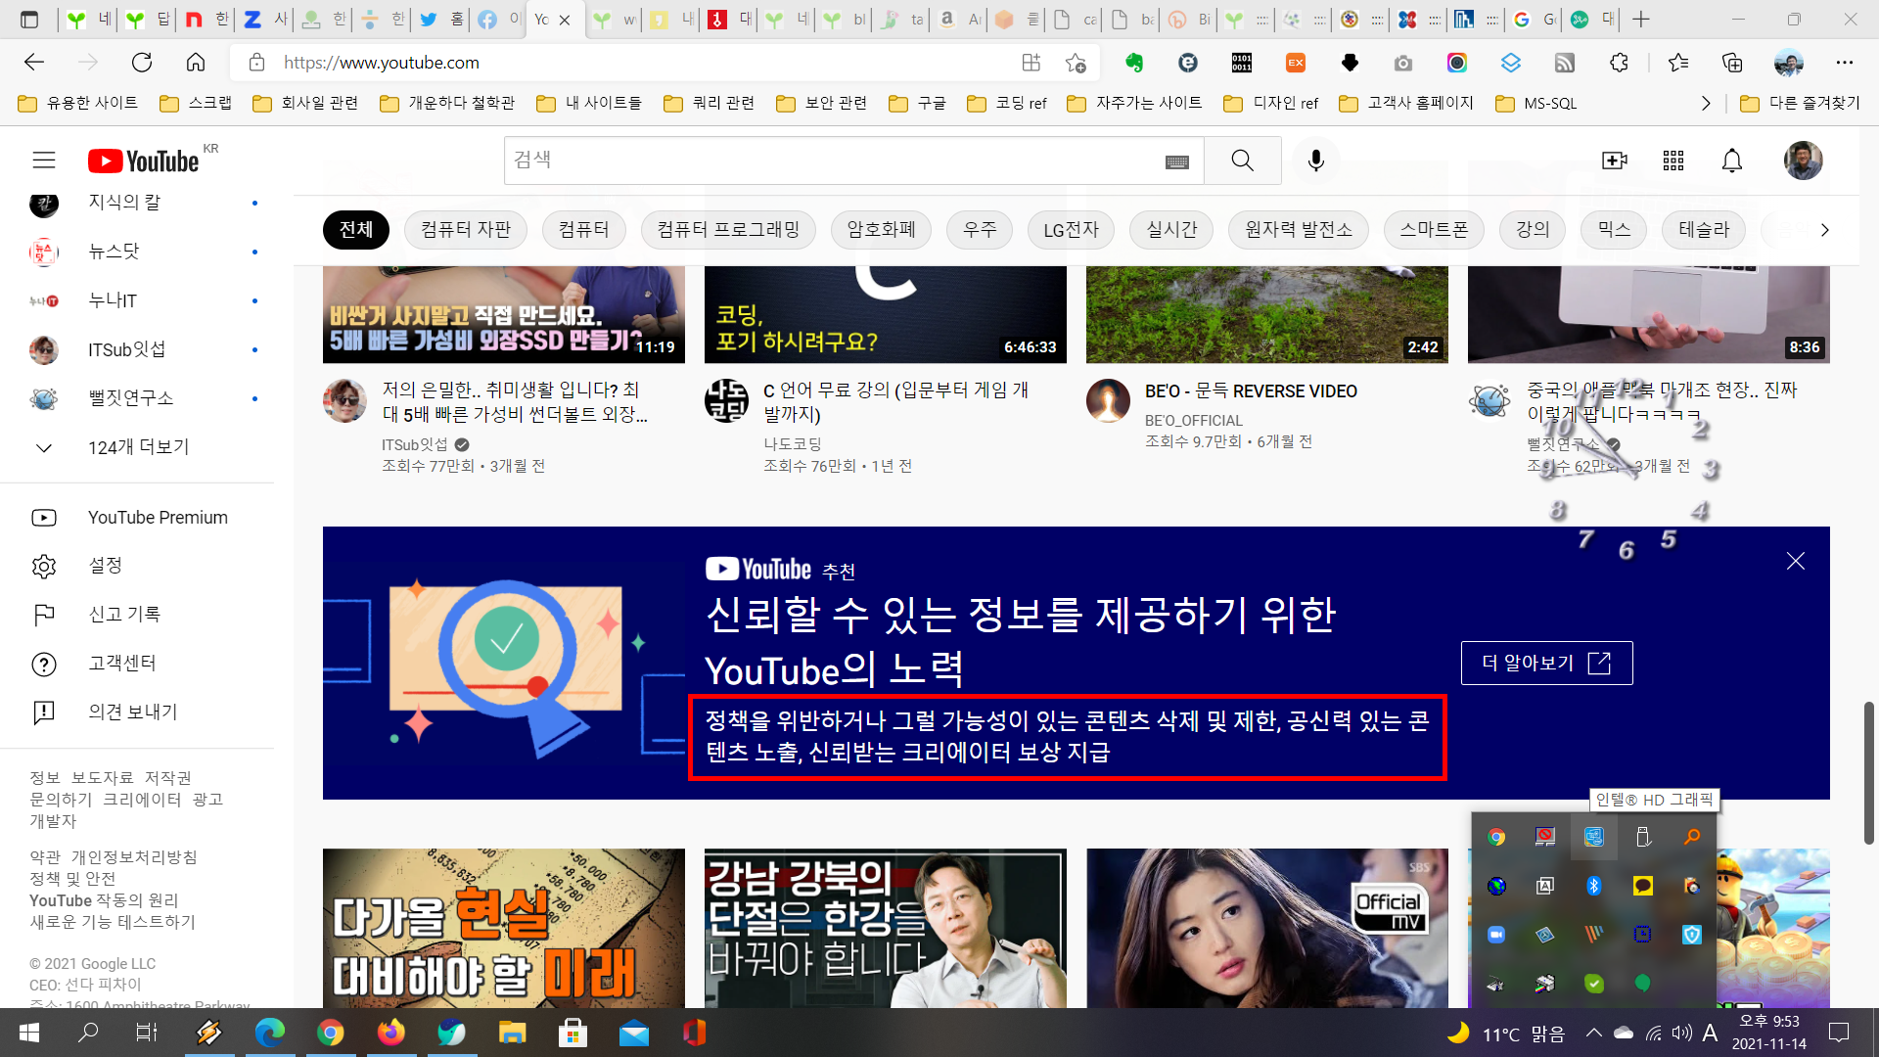Image resolution: width=1879 pixels, height=1057 pixels.
Task: Select the 테슬라 filter chip
Action: point(1704,229)
